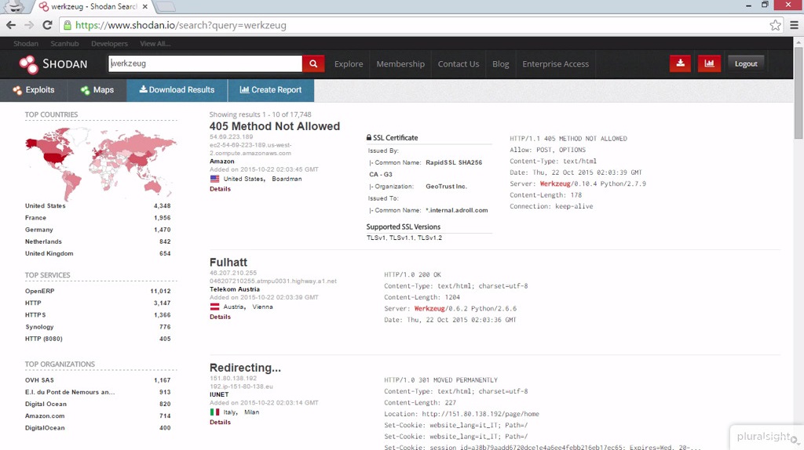Click Milan city link
The width and height of the screenshot is (804, 450).
click(251, 412)
